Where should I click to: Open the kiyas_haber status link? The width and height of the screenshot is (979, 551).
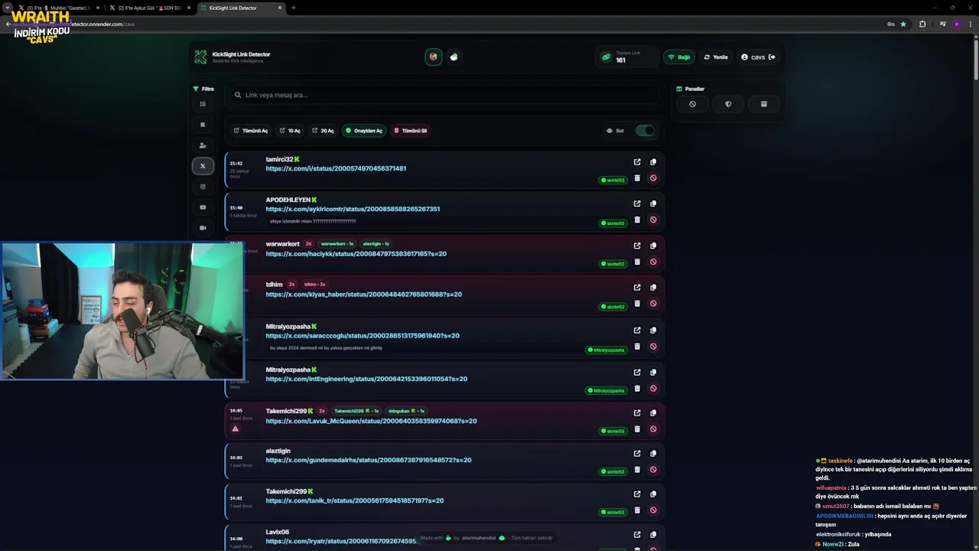point(363,295)
